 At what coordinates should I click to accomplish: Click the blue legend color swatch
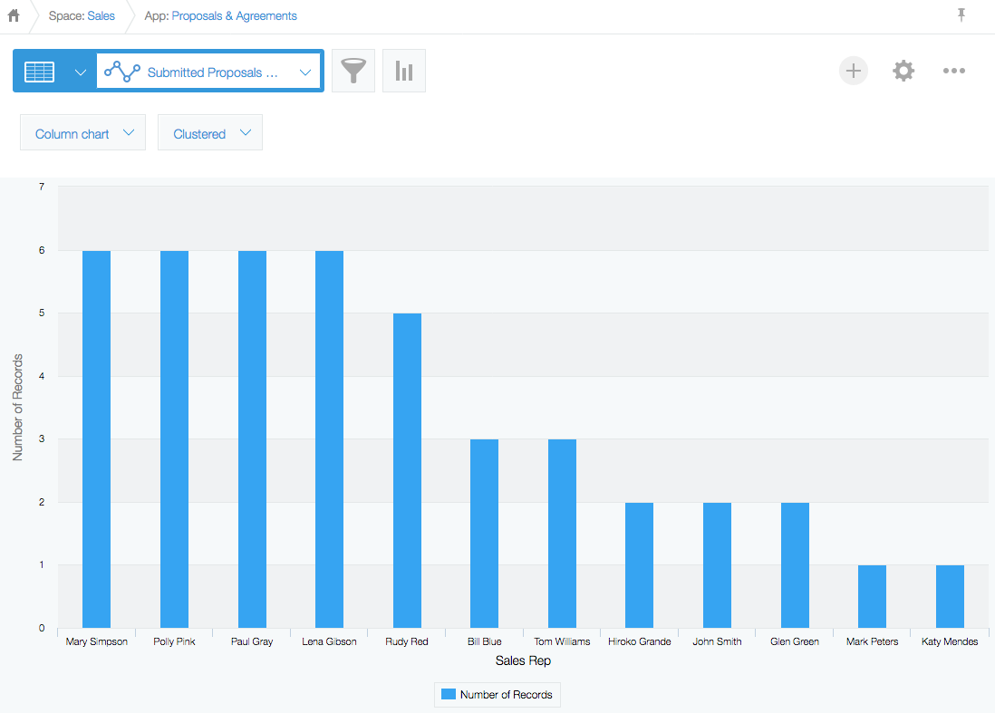tap(448, 695)
